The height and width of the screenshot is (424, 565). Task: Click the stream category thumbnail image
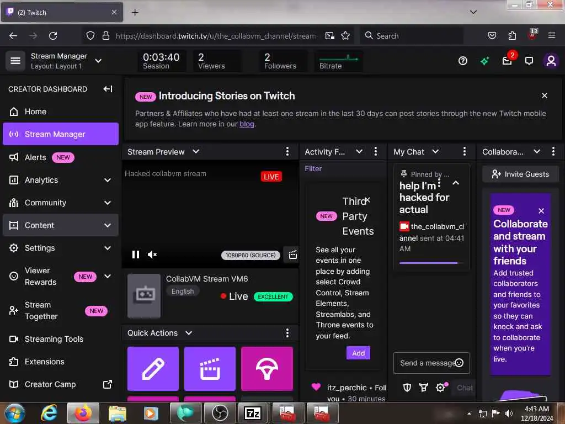pyautogui.click(x=144, y=296)
